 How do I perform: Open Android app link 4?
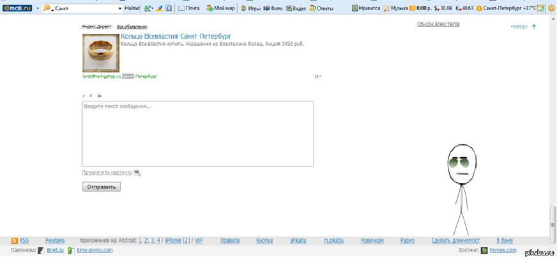(158, 240)
